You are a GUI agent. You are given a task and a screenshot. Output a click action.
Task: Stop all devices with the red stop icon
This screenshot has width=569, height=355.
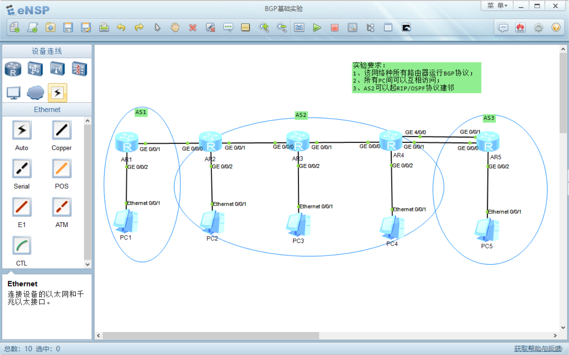coord(334,27)
